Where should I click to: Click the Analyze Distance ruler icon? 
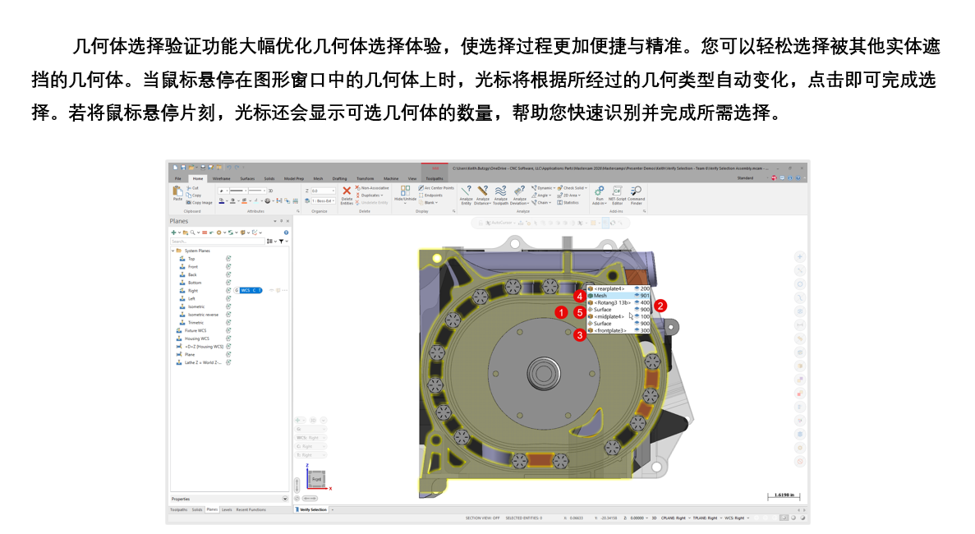click(x=483, y=191)
